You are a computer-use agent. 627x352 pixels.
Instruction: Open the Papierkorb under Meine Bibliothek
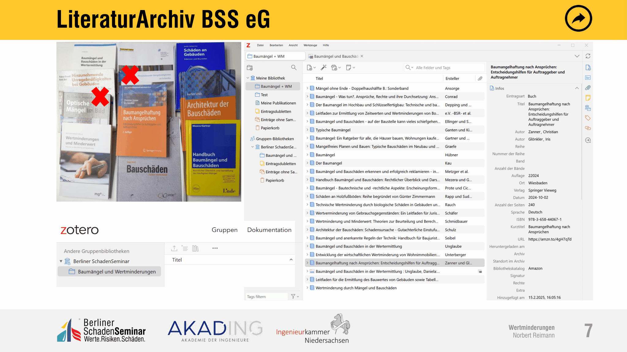pos(270,128)
